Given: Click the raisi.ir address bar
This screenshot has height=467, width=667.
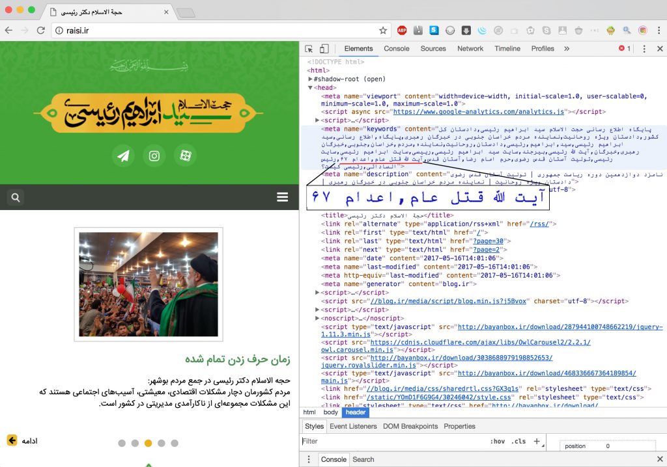Looking at the screenshot, I should point(221,31).
